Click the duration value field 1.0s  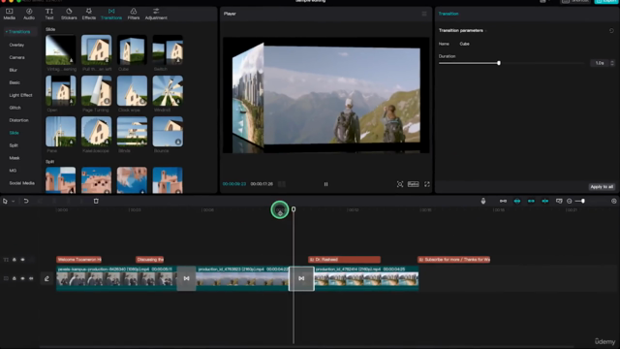pyautogui.click(x=600, y=63)
